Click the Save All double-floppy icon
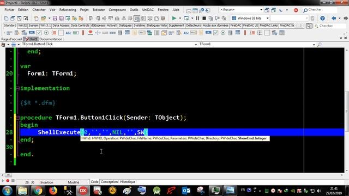349x196 pixels. pyautogui.click(x=61, y=18)
